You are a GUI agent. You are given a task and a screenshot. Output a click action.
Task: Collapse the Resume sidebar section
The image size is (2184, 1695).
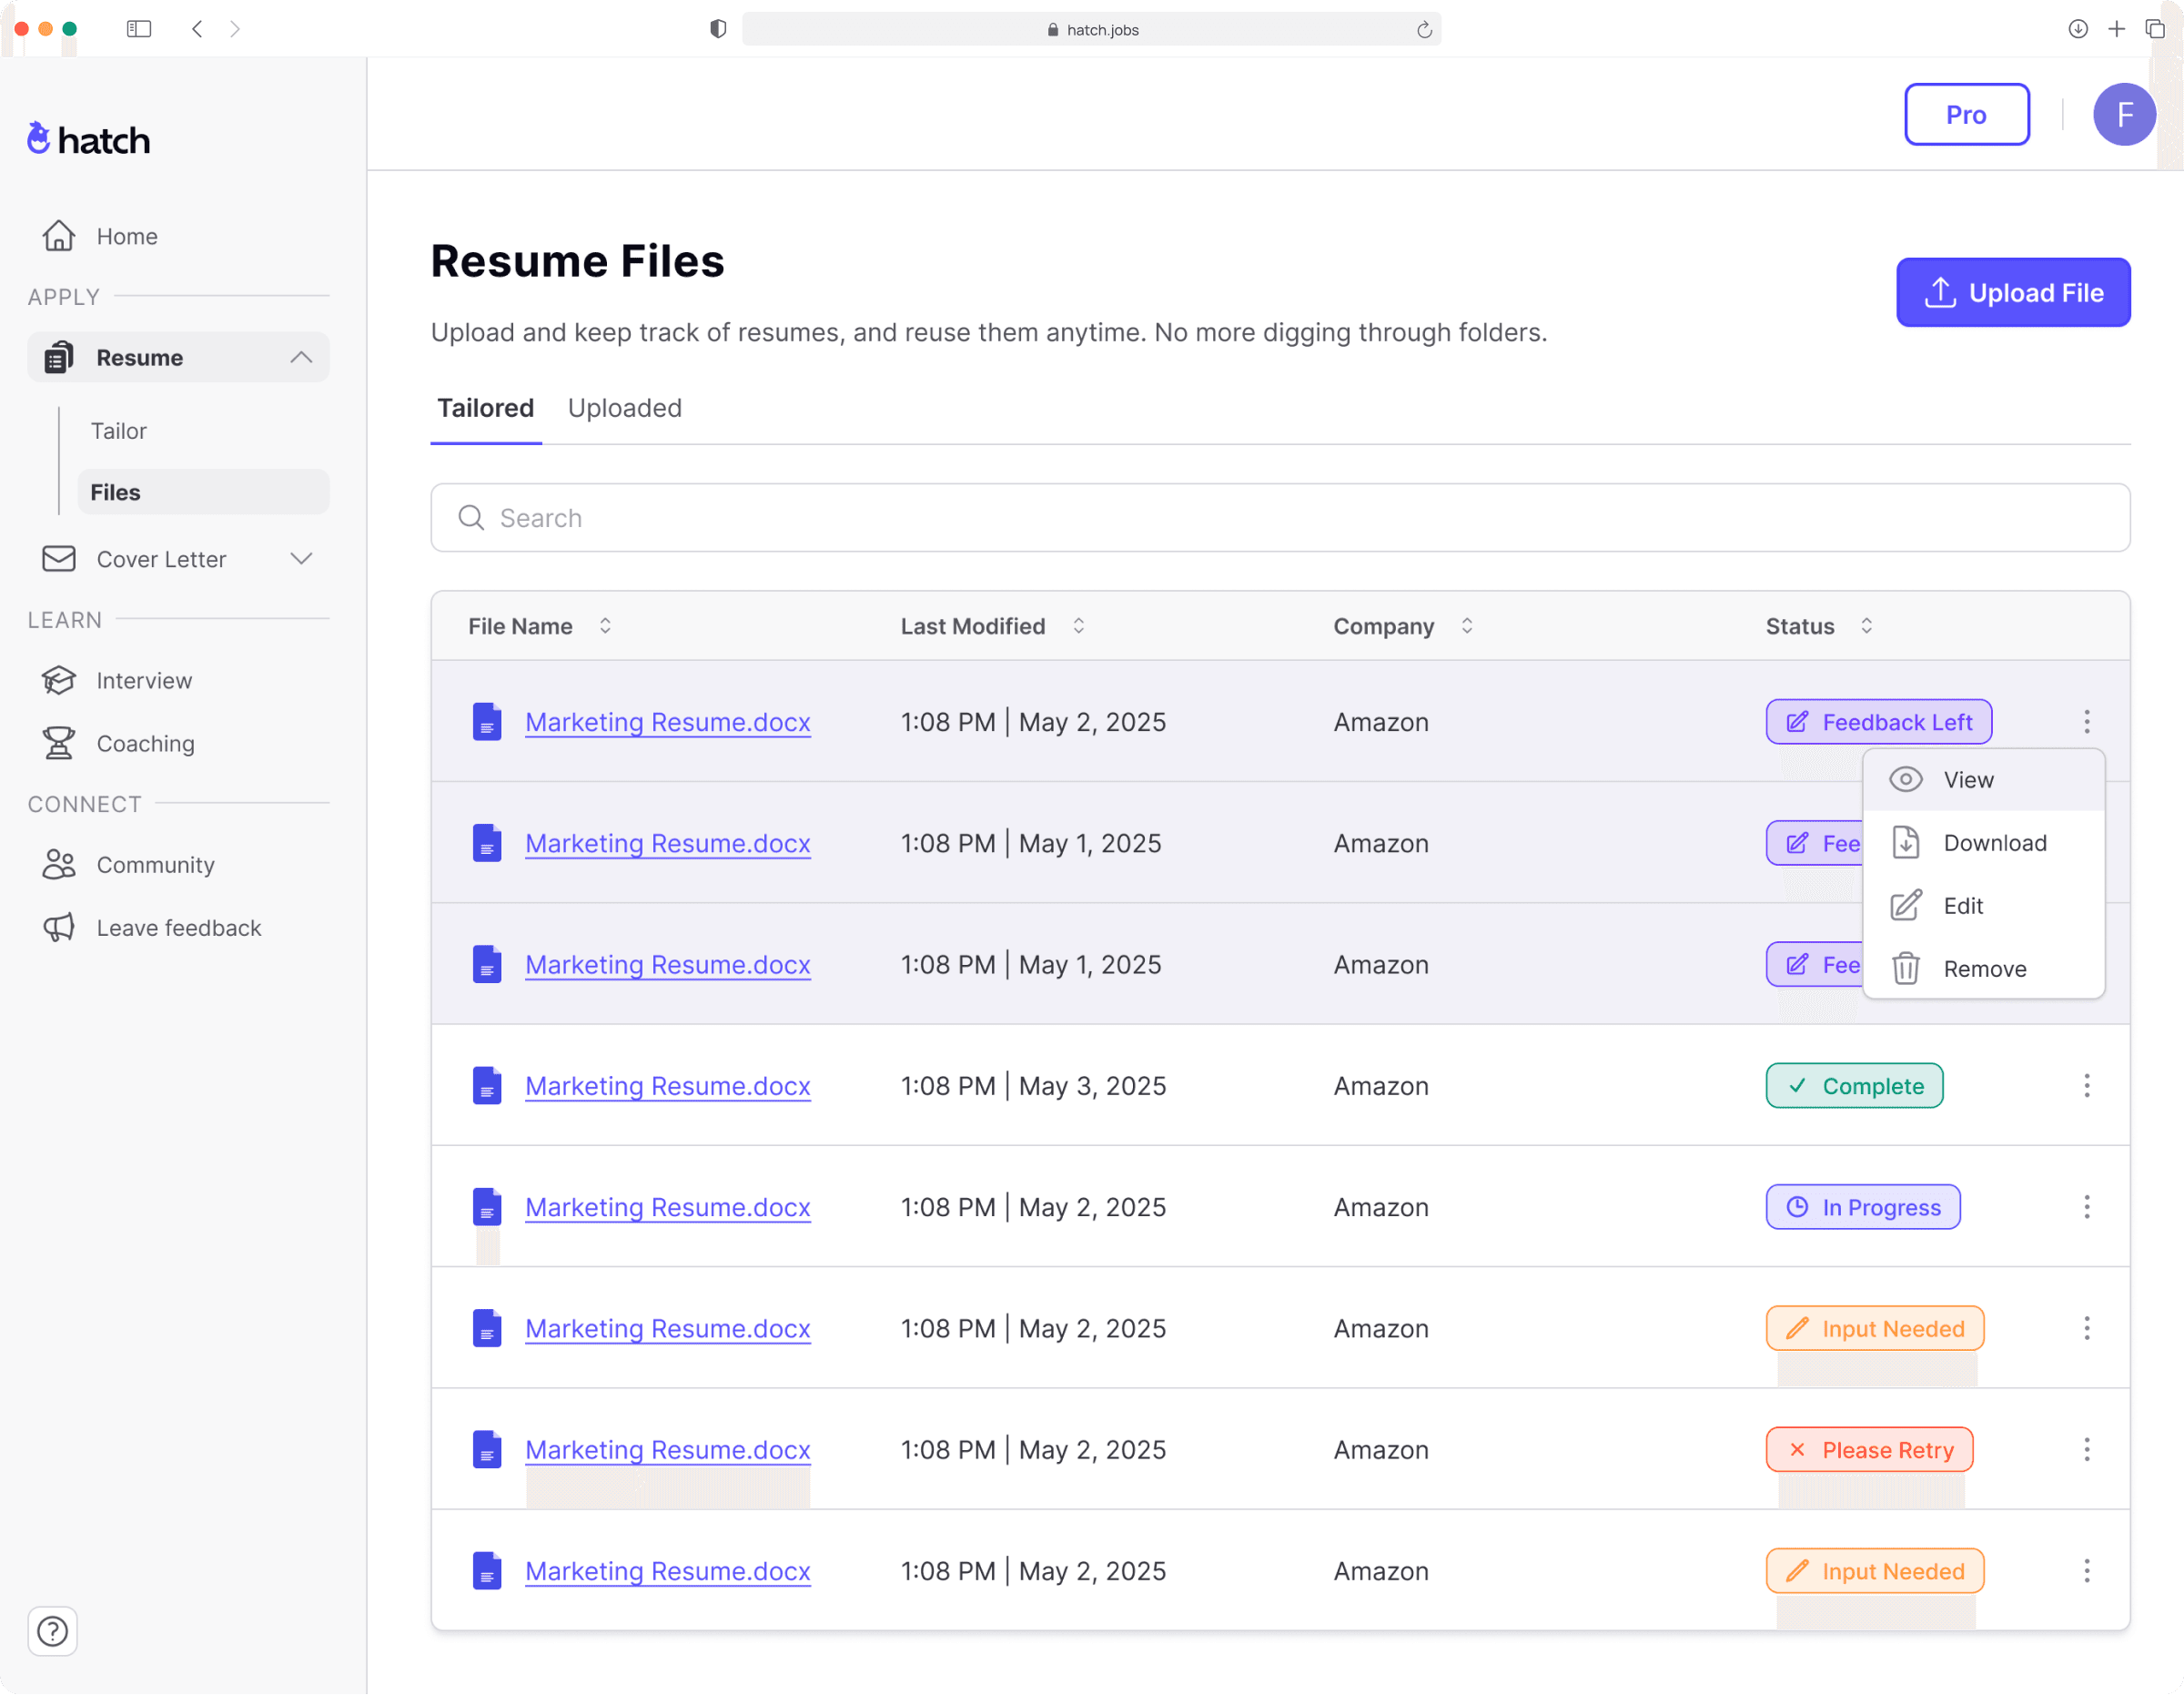tap(301, 357)
